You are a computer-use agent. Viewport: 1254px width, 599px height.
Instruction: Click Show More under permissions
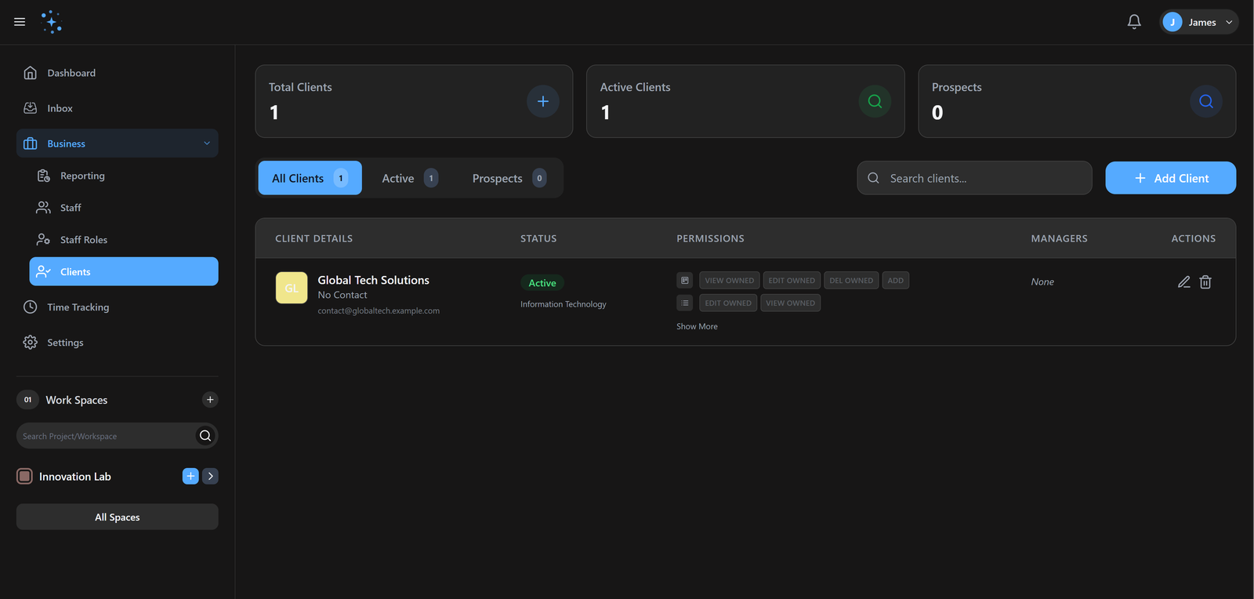697,326
